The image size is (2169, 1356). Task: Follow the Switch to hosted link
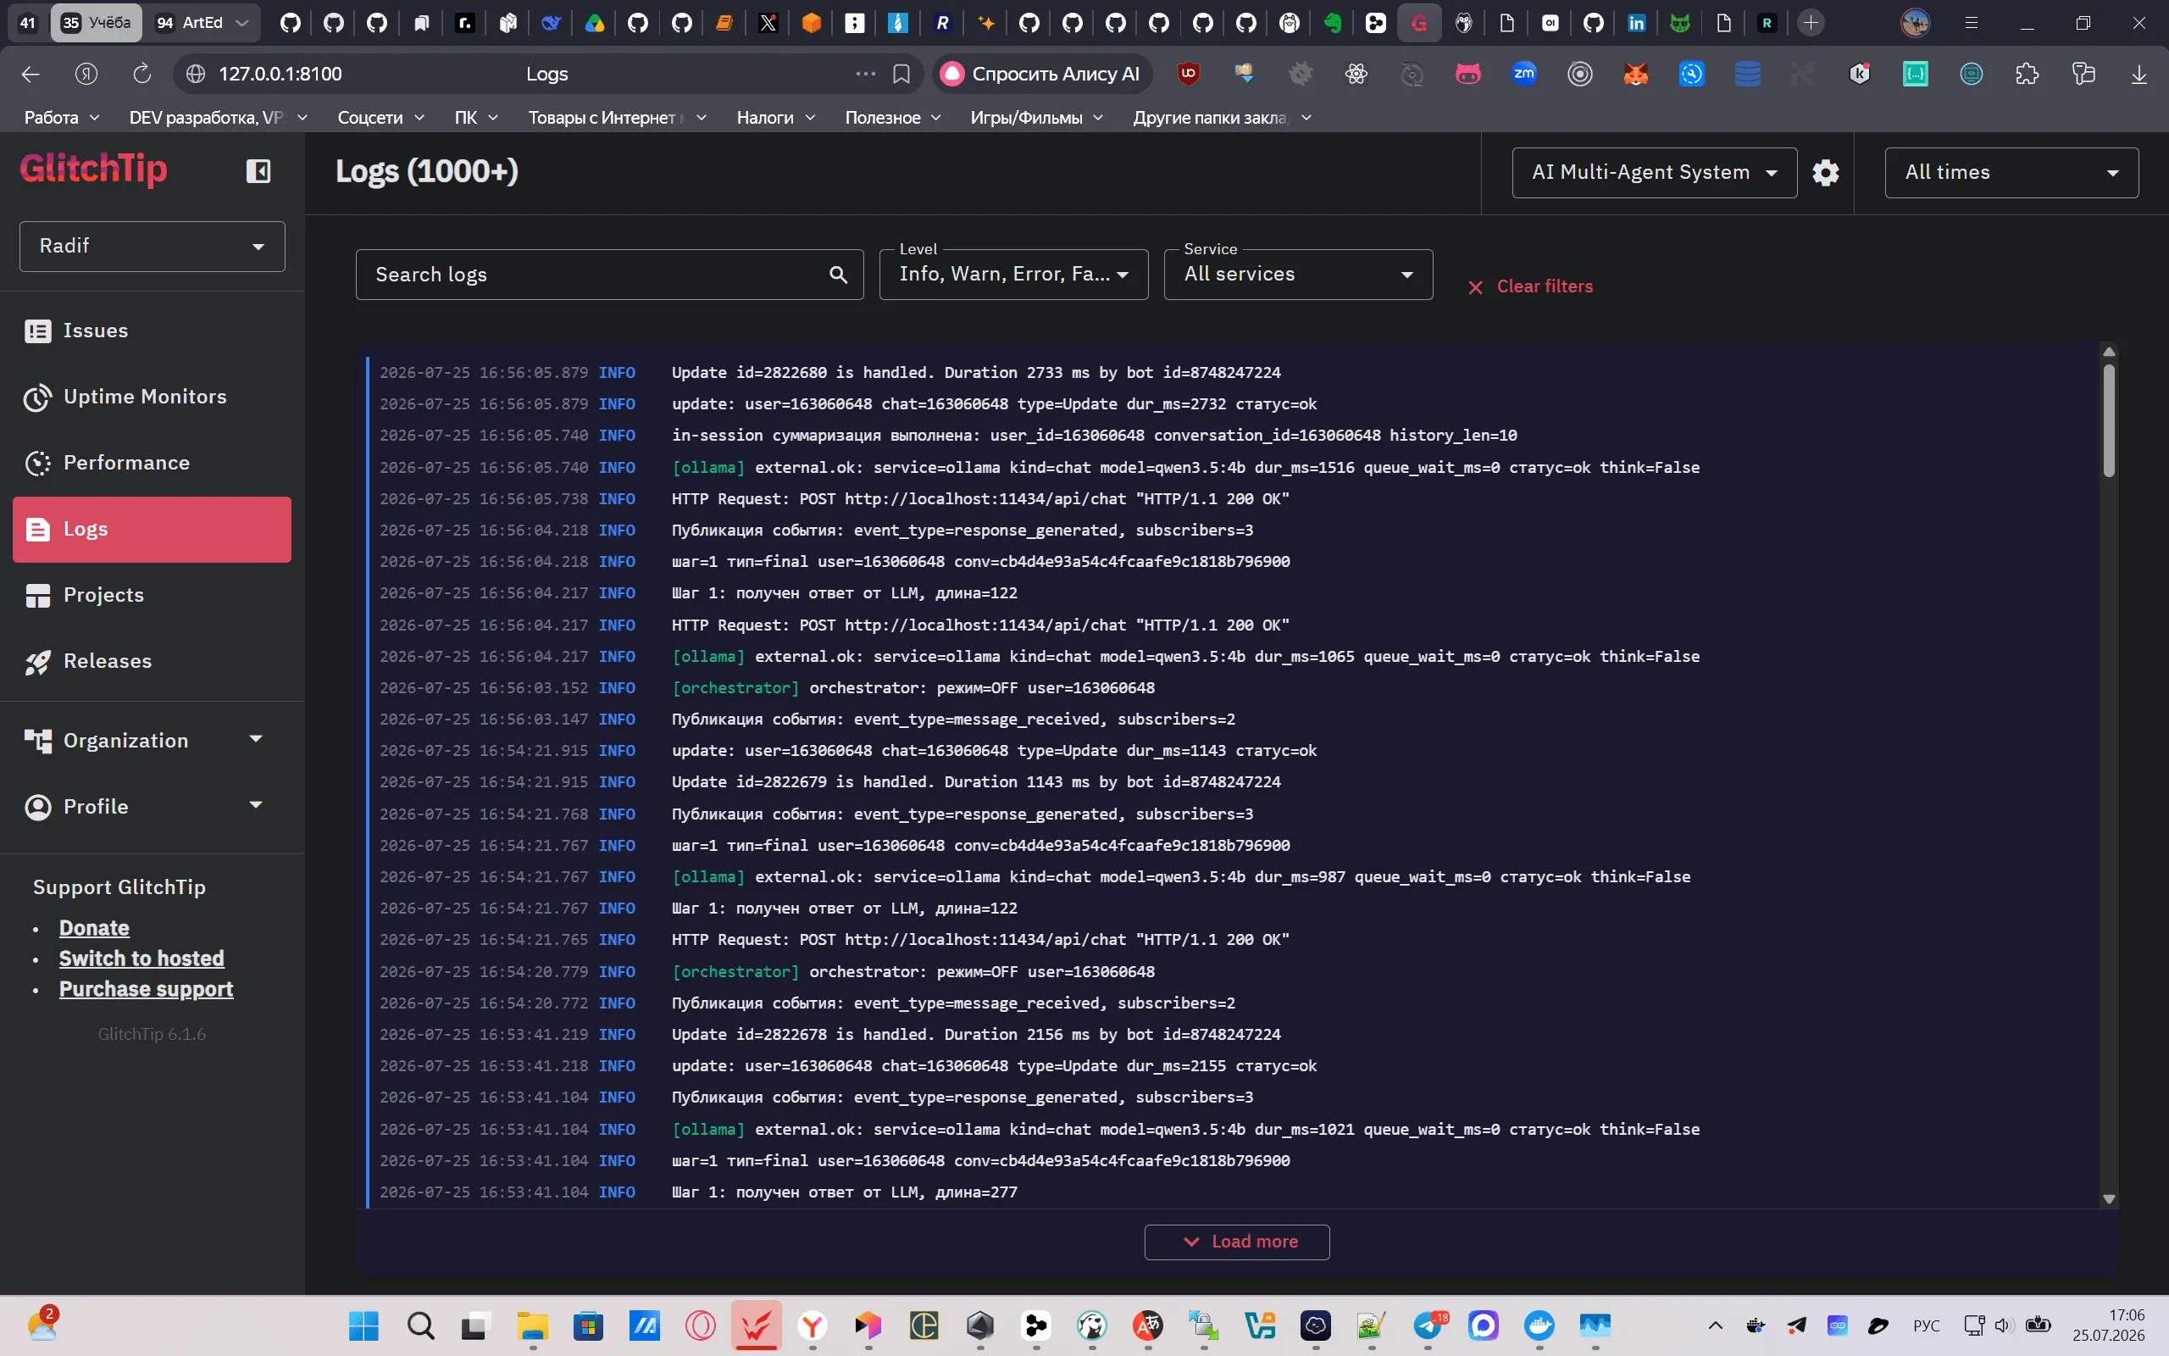[141, 959]
